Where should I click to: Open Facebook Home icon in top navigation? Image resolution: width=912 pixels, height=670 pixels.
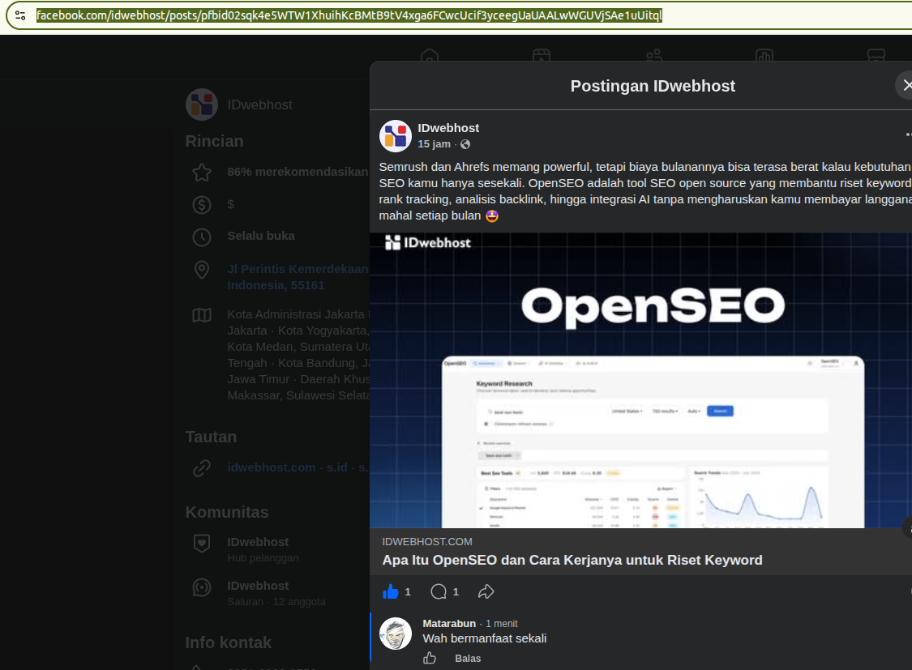(429, 55)
